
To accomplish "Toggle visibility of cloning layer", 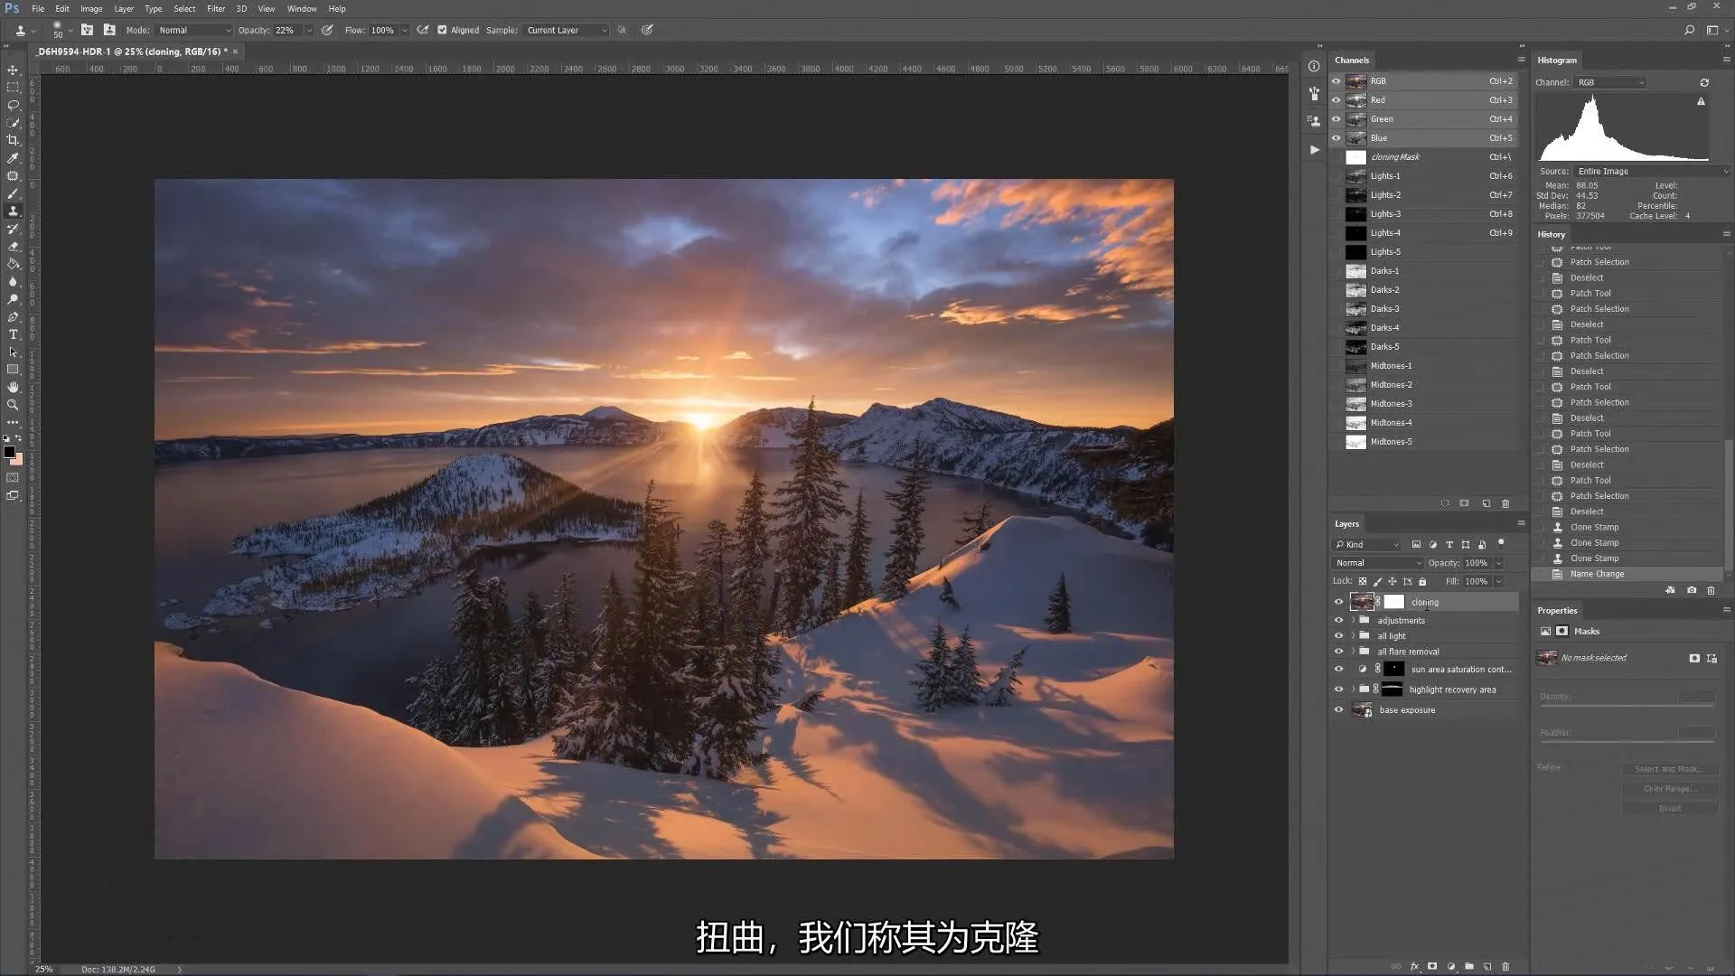I will click(x=1337, y=601).
